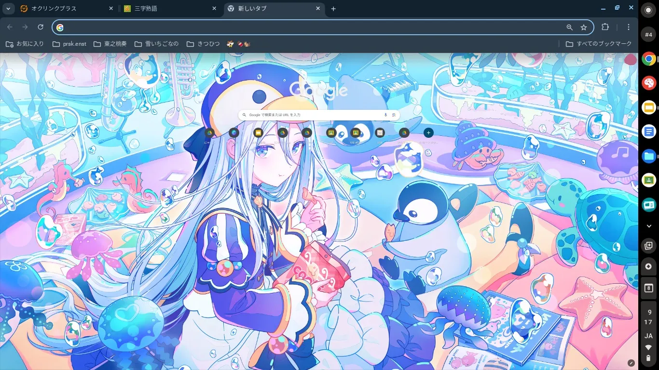The height and width of the screenshot is (370, 659).
Task: Open the すべてのブックマーク folder
Action: click(x=599, y=44)
